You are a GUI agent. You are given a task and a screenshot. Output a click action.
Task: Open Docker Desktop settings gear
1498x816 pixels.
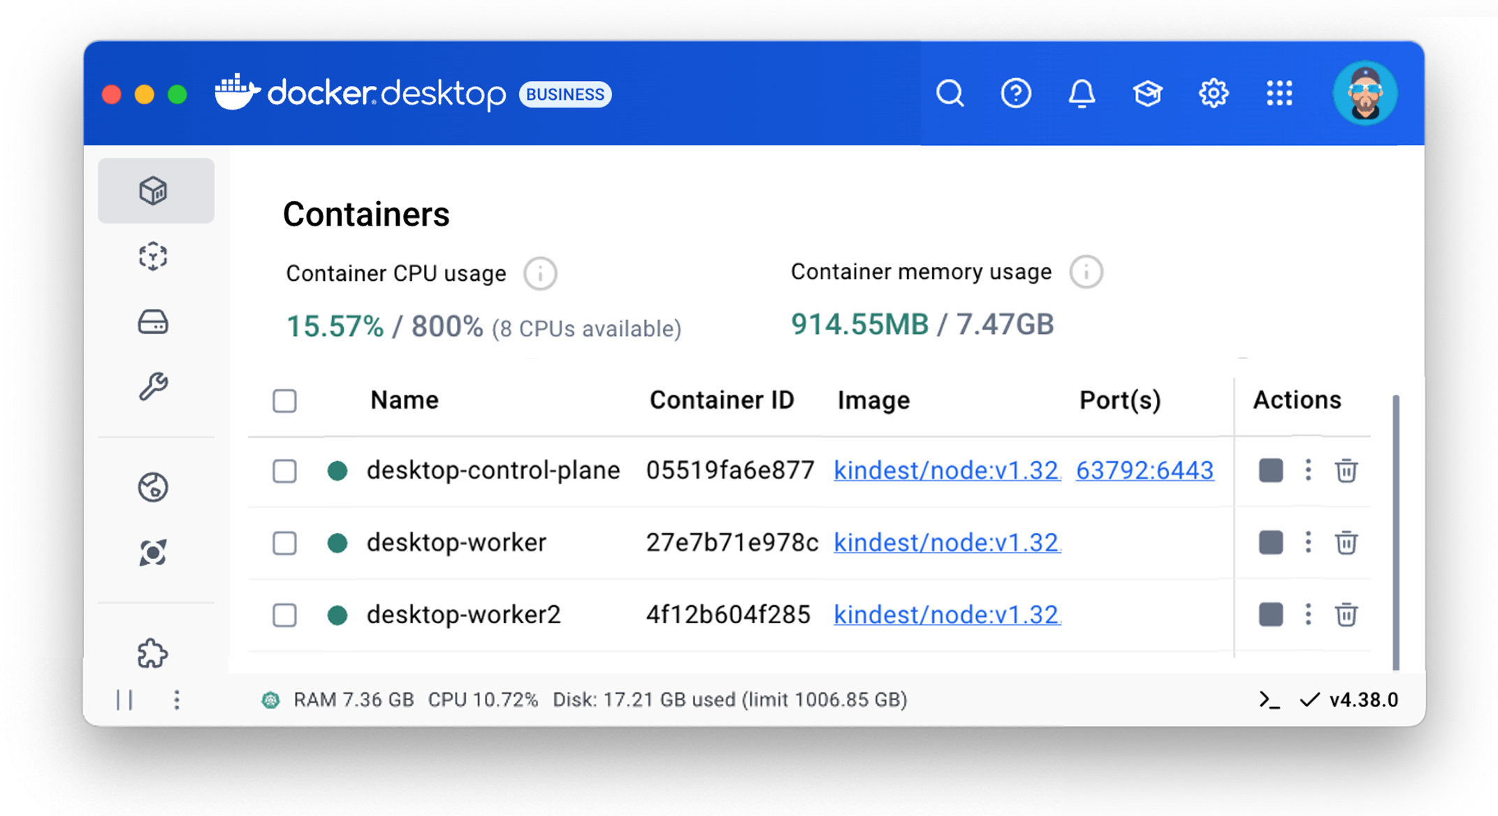click(1214, 93)
